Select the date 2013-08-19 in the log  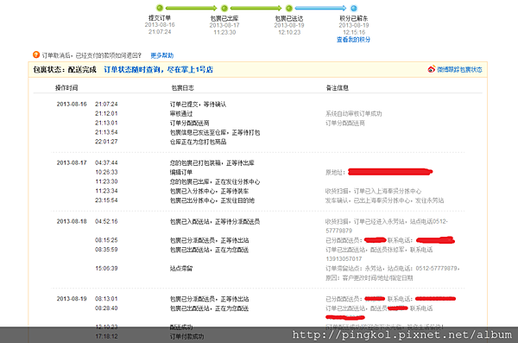(x=72, y=299)
